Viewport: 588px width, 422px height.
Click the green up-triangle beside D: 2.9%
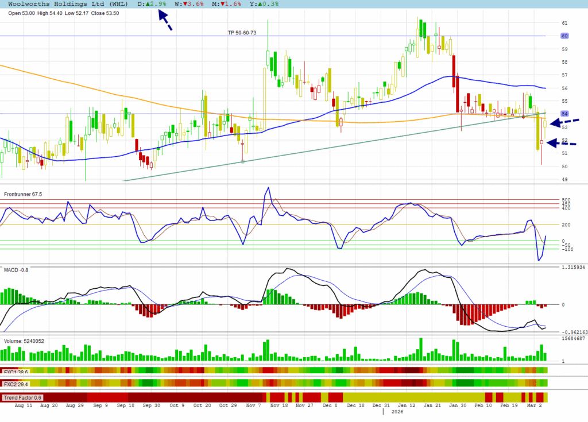[148, 4]
